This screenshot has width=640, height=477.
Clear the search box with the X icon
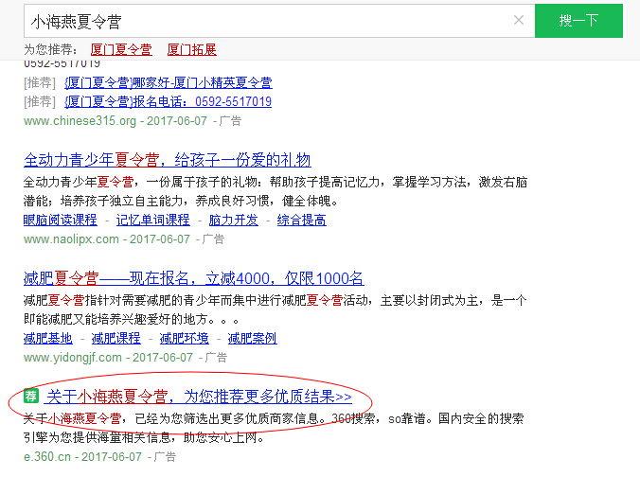pos(519,20)
